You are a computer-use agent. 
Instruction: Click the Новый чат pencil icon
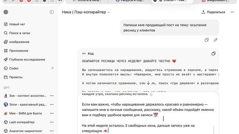click(x=6, y=24)
